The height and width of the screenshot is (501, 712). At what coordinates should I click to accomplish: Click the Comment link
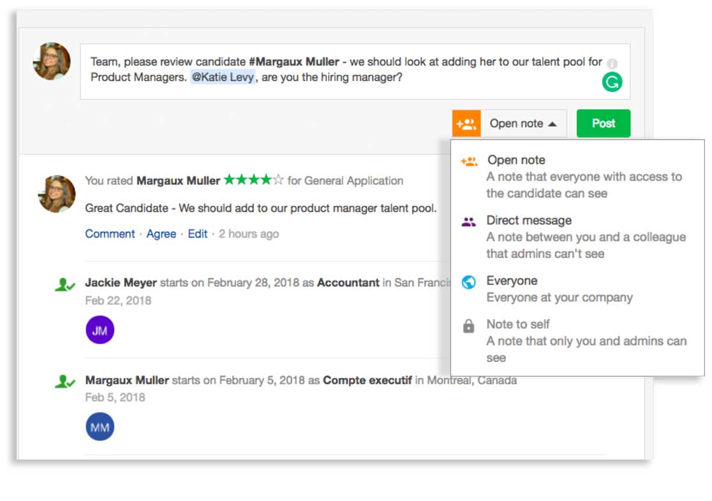pos(110,234)
